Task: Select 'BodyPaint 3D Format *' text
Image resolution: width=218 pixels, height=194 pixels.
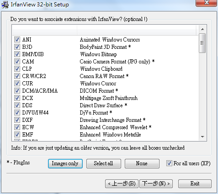Action: pyautogui.click(x=105, y=47)
